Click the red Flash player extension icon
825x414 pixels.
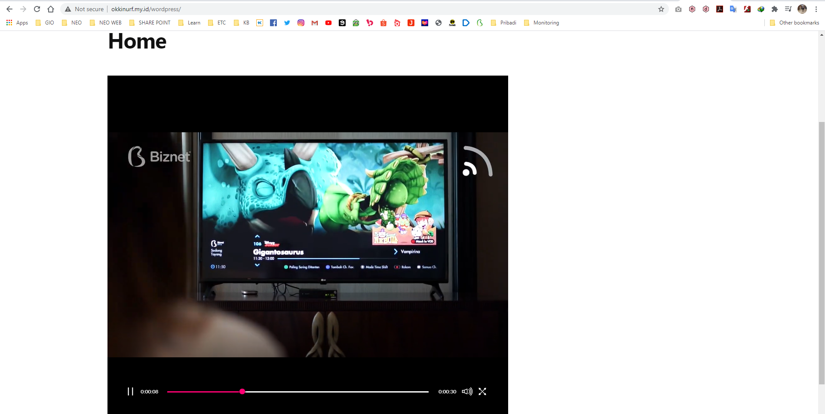point(747,9)
